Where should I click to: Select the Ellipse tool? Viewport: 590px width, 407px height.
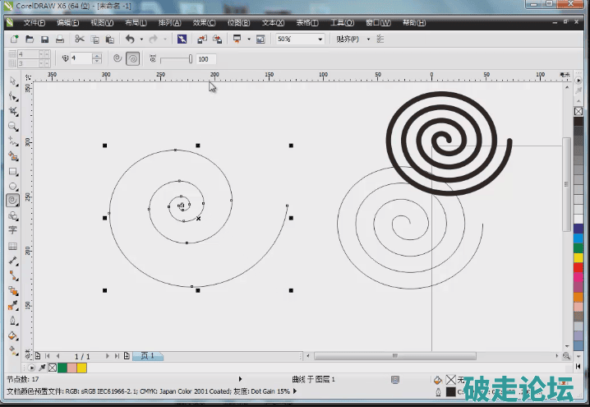[x=13, y=186]
